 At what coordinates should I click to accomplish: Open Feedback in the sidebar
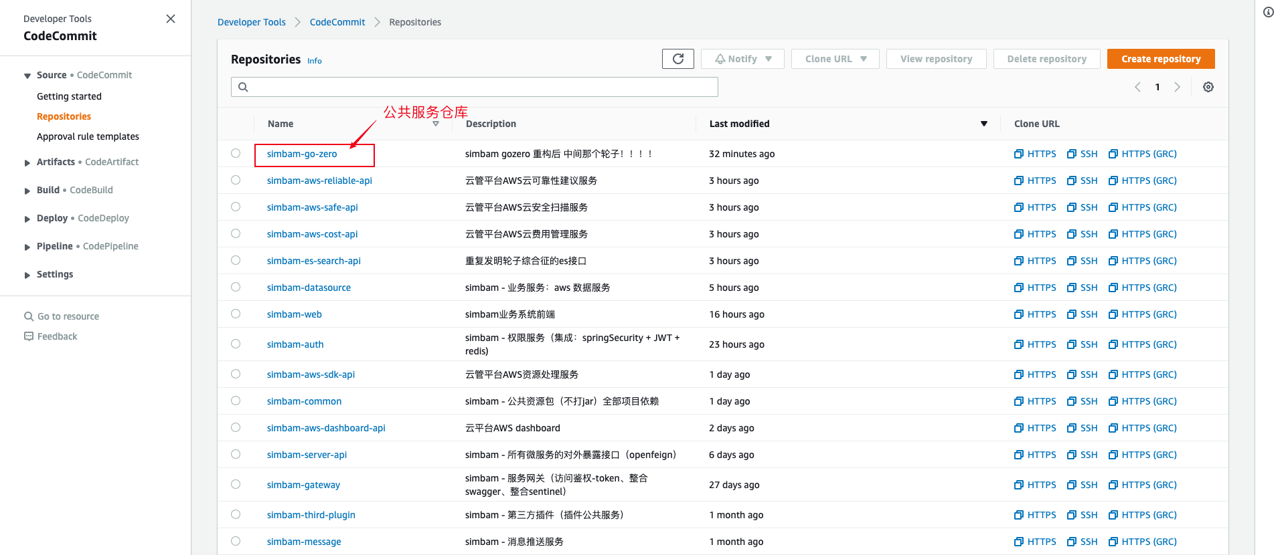(x=51, y=336)
